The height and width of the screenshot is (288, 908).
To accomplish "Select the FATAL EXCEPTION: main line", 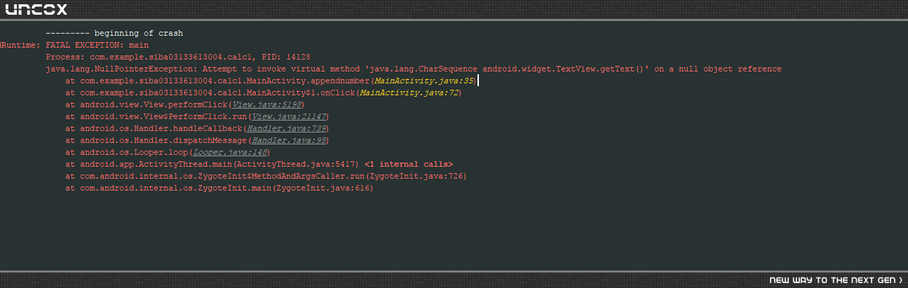I will coord(97,46).
